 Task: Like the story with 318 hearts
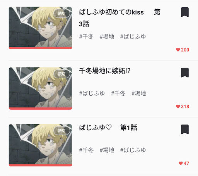pyautogui.click(x=183, y=107)
